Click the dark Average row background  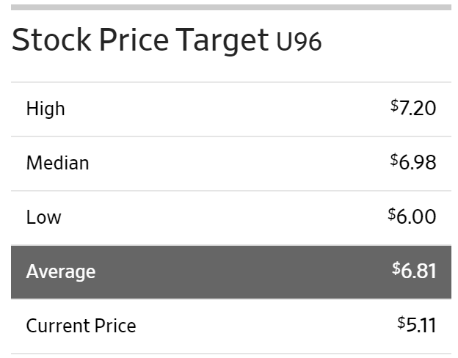pos(231,272)
